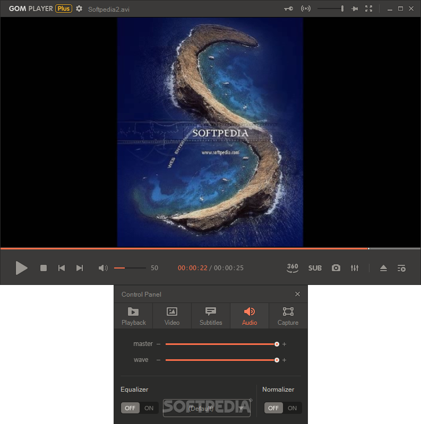421x424 pixels.
Task: Open the equalizer preset (Default) dropdown
Action: click(x=207, y=408)
